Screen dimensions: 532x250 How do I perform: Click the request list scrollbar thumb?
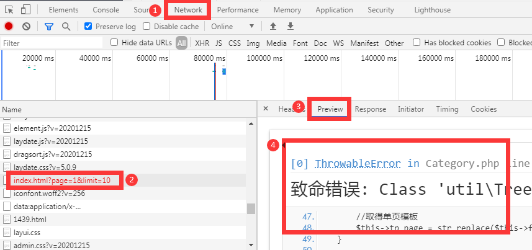251,208
